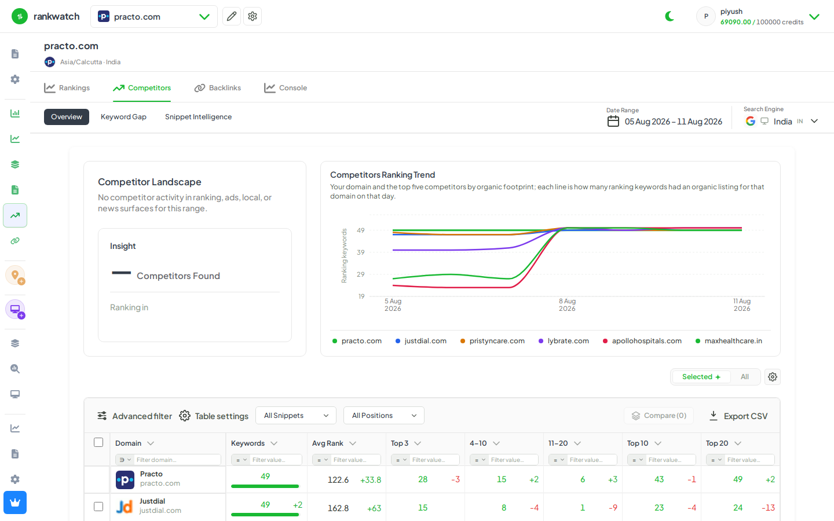Open the Keyword Gap sub-tab
This screenshot has width=834, height=521.
tap(123, 117)
